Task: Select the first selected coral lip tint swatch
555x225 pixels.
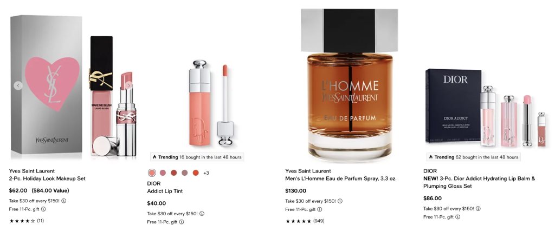Action: point(152,173)
